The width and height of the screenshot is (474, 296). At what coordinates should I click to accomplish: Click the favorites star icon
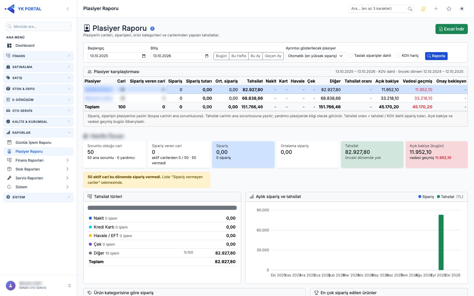tap(449, 9)
